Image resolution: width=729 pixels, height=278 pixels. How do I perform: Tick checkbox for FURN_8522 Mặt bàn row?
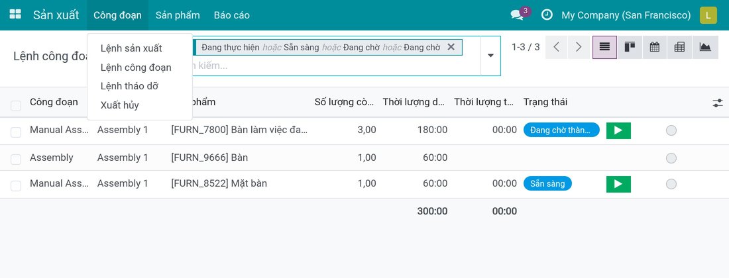(x=16, y=186)
